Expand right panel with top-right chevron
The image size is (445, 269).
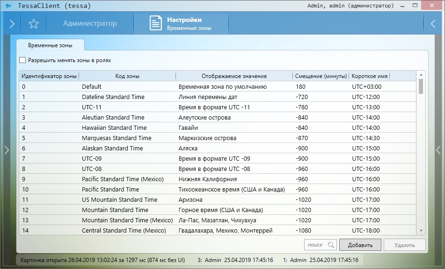coord(433,24)
